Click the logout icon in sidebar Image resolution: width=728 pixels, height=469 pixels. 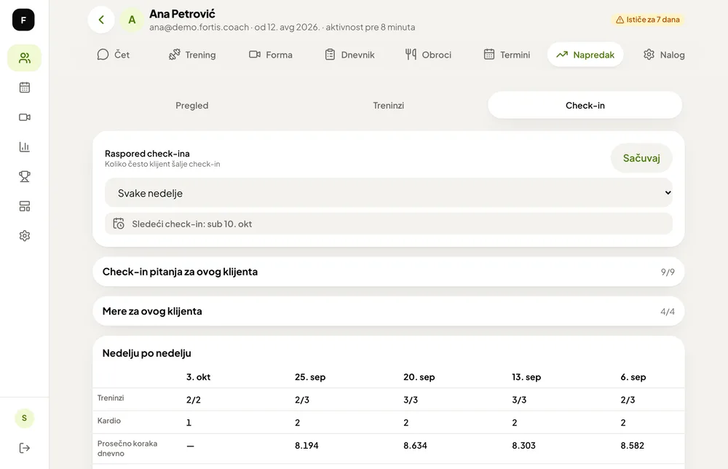pyautogui.click(x=24, y=448)
